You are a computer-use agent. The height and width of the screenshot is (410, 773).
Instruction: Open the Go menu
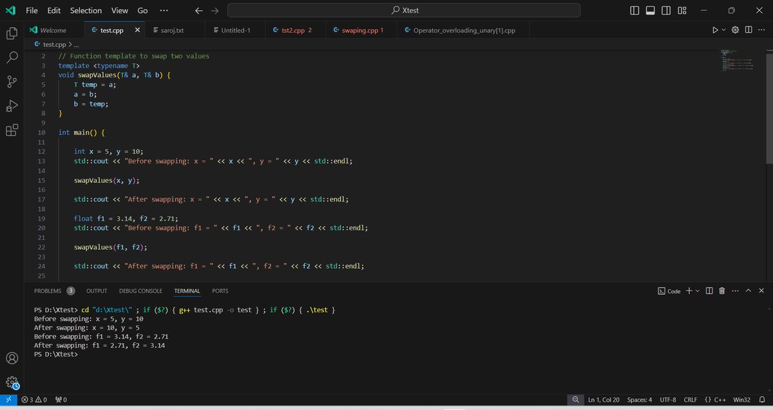pos(142,10)
